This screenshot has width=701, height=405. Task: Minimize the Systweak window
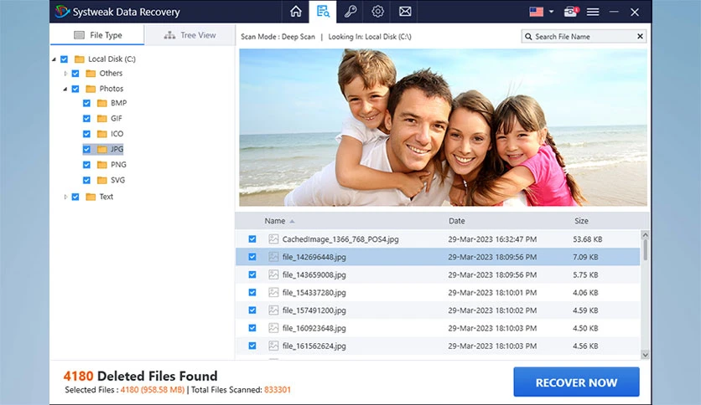coord(614,12)
